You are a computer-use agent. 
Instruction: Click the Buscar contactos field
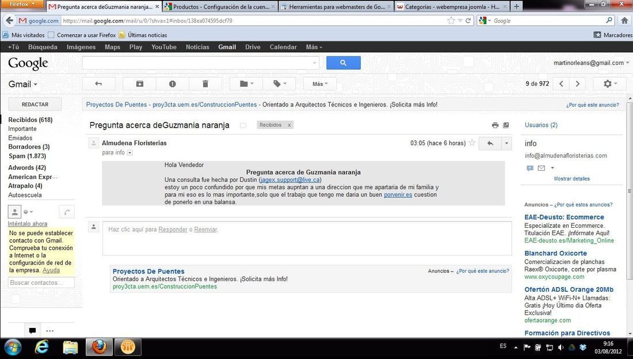41,282
